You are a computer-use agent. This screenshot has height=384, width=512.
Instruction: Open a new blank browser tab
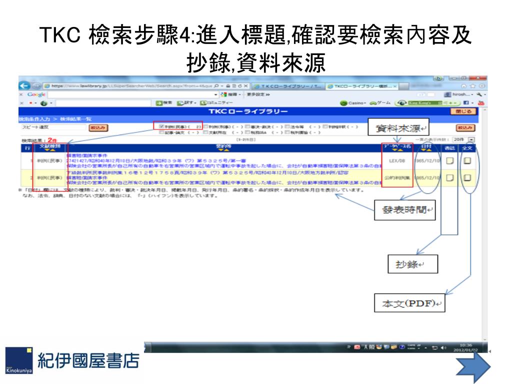pos(403,86)
